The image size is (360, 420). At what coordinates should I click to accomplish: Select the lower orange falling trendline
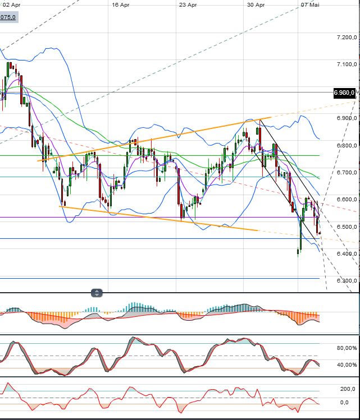pos(158,218)
